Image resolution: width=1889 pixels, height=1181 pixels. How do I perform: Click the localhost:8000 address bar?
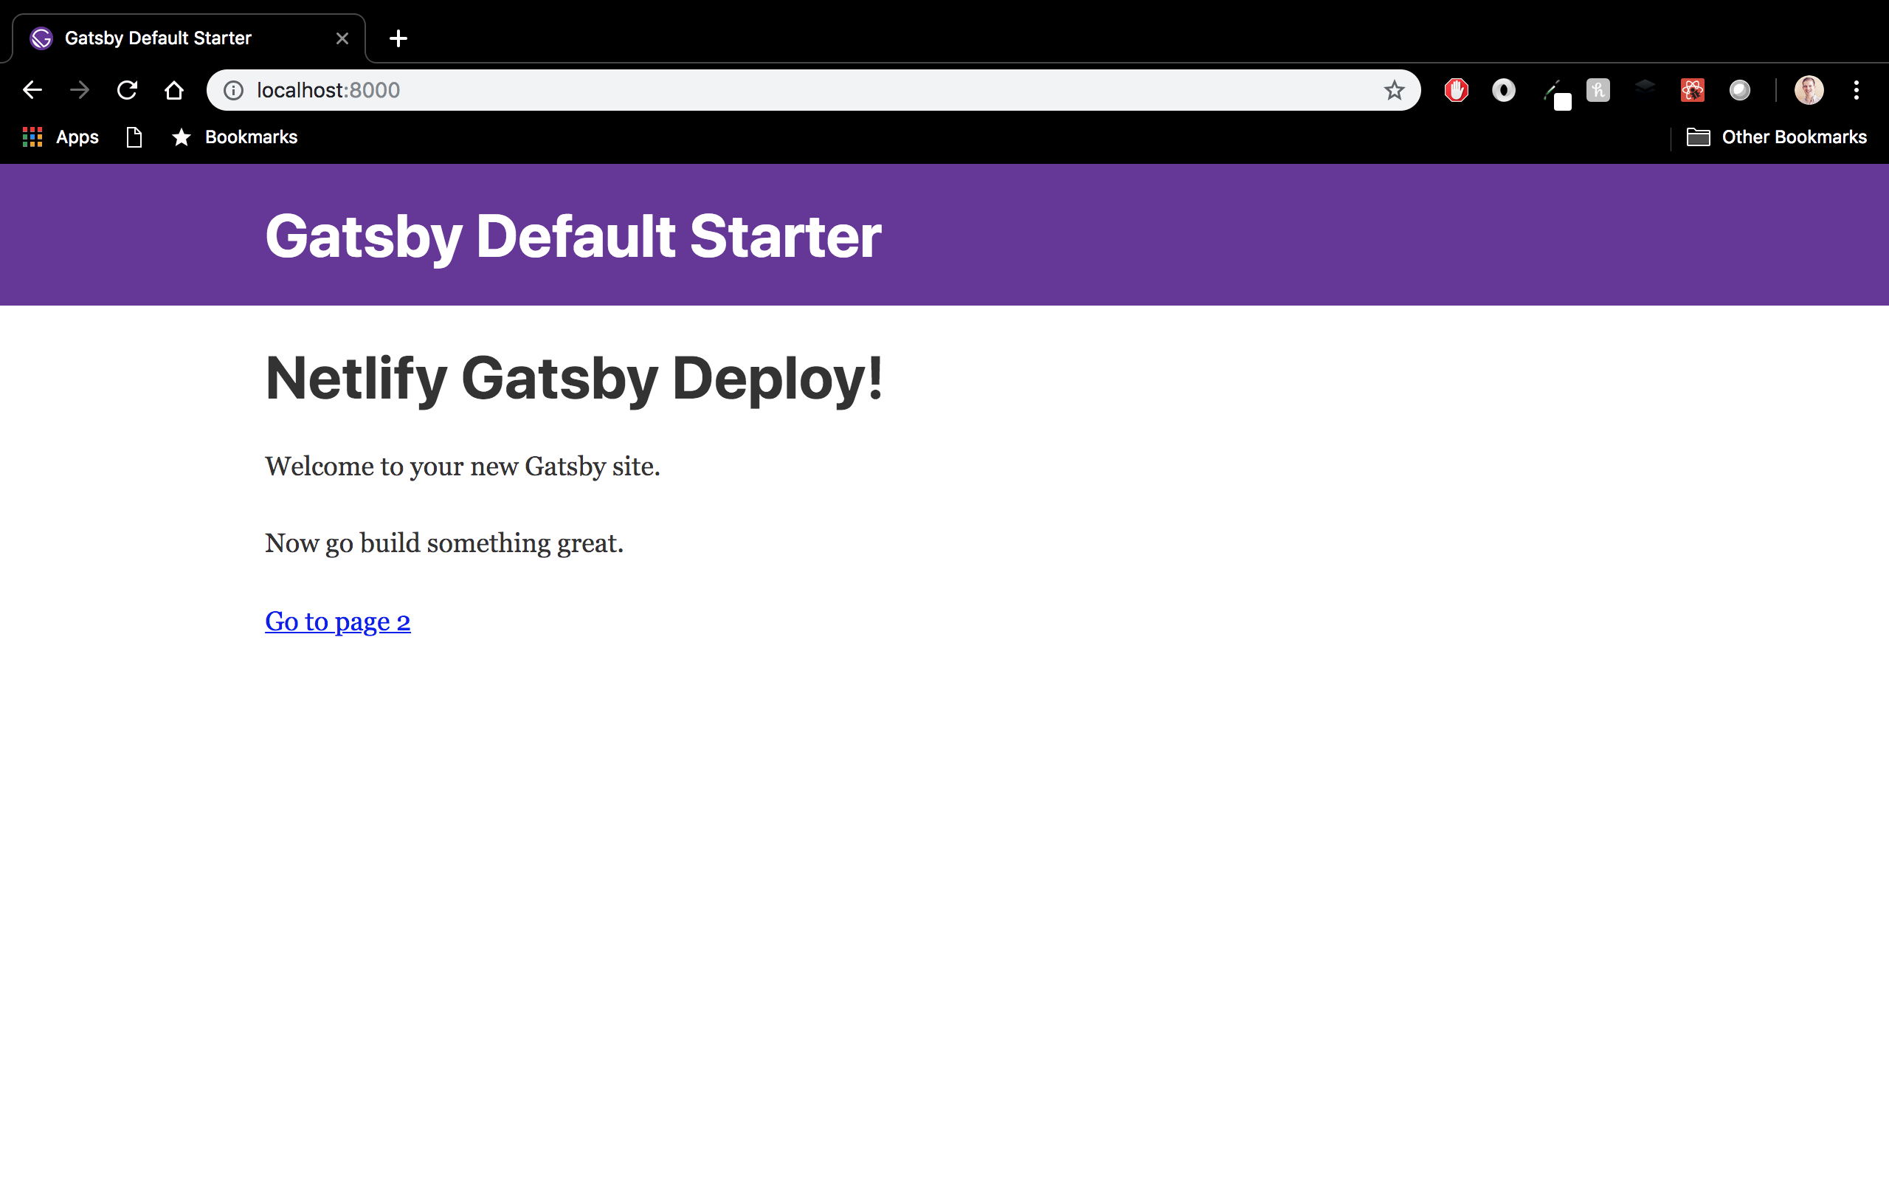coord(812,91)
